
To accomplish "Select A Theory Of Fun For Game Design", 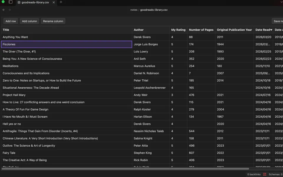I will (67, 109).
